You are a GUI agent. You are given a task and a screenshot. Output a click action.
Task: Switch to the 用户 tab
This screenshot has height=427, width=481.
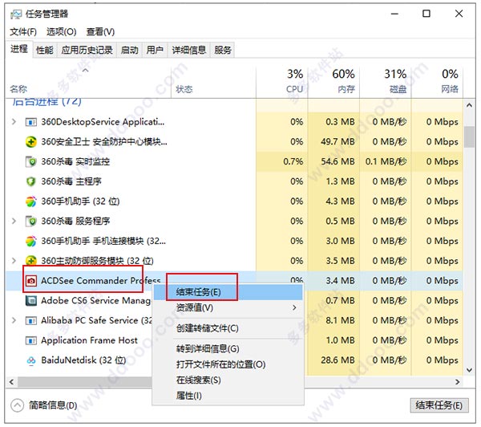point(155,50)
